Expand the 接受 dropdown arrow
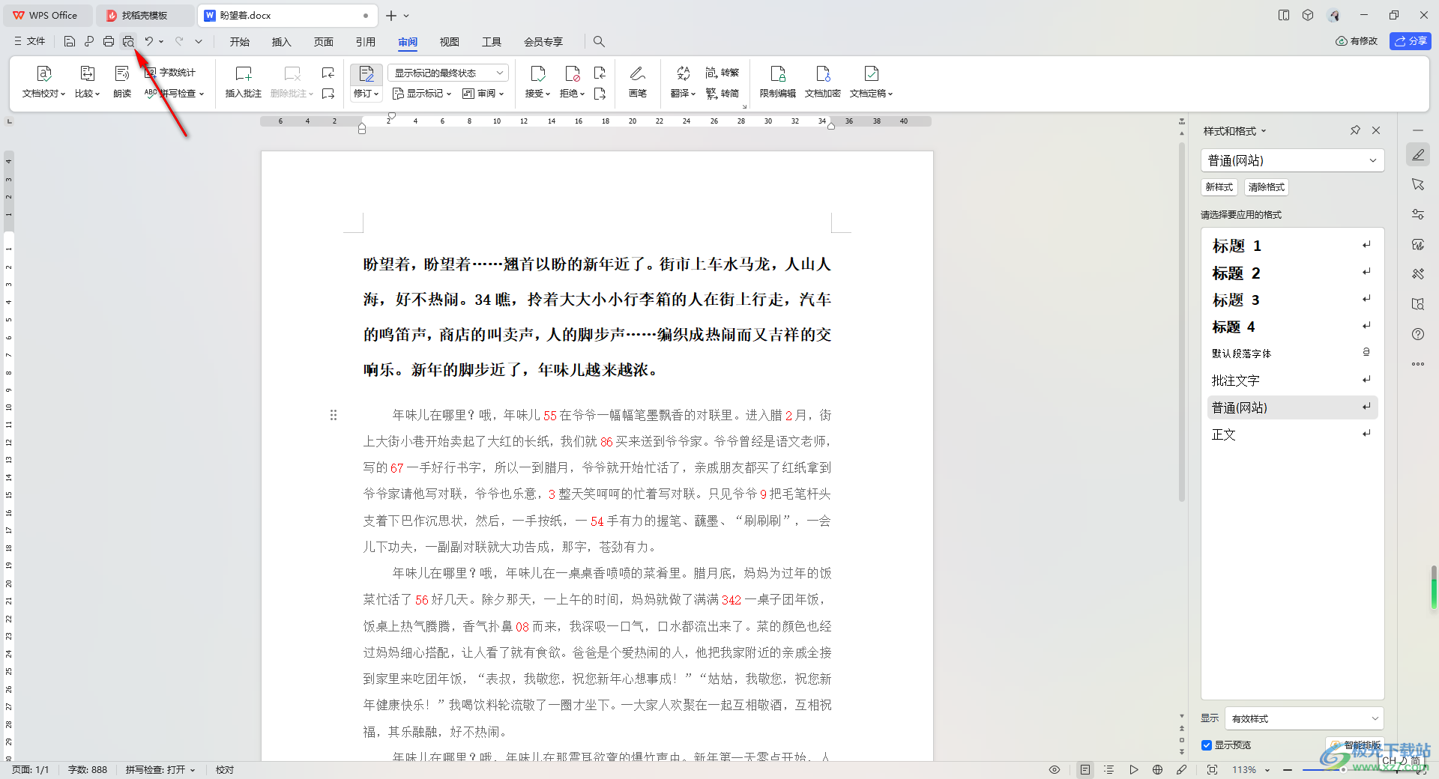This screenshot has width=1439, height=779. tap(548, 94)
